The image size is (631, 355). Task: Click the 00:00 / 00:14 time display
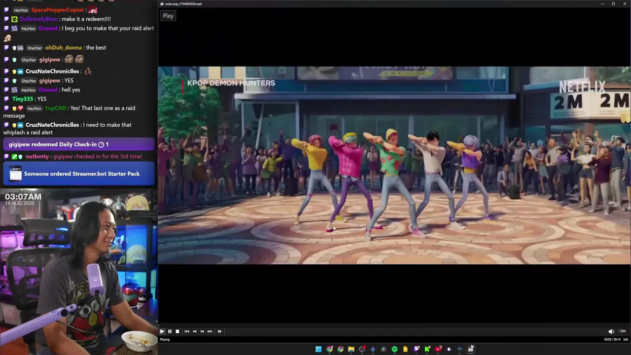(x=612, y=339)
